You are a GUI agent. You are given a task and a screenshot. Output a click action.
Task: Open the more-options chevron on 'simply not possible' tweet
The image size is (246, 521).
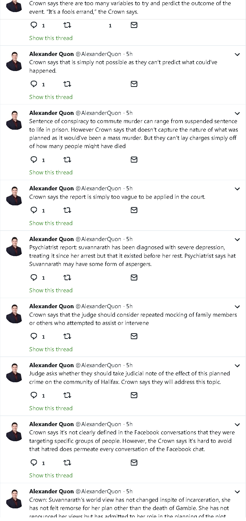point(237,55)
